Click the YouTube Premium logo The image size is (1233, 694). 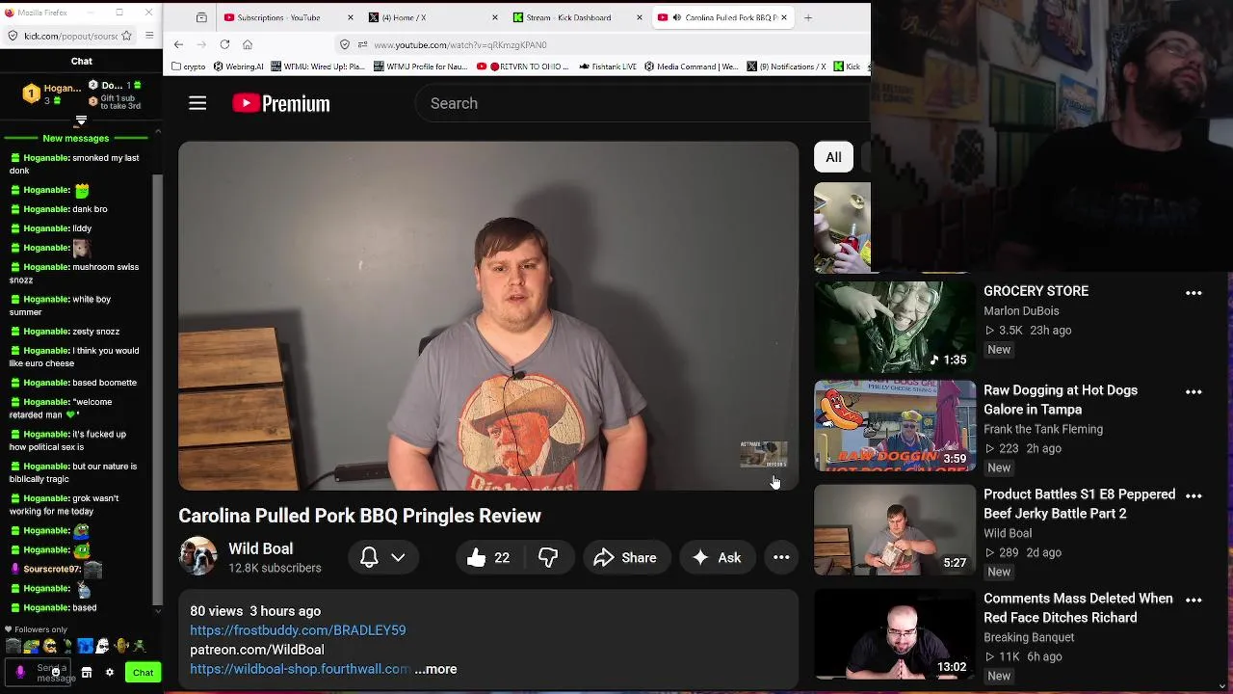click(x=280, y=103)
